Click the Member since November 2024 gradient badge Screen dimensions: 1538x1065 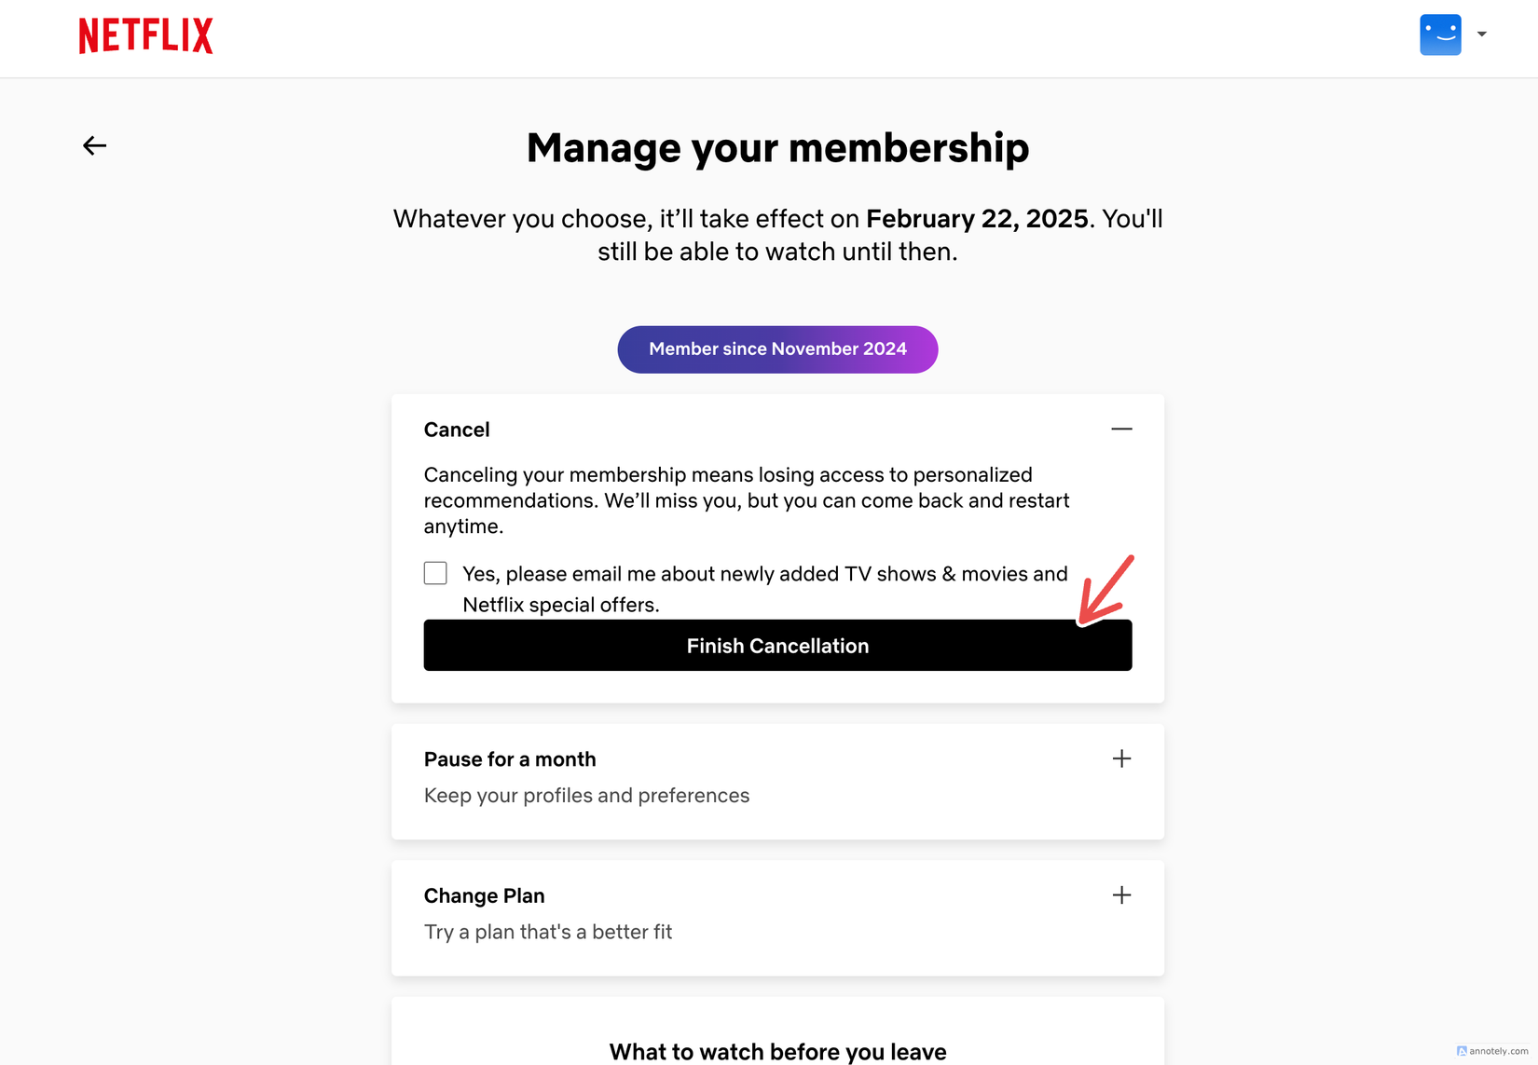[777, 349]
